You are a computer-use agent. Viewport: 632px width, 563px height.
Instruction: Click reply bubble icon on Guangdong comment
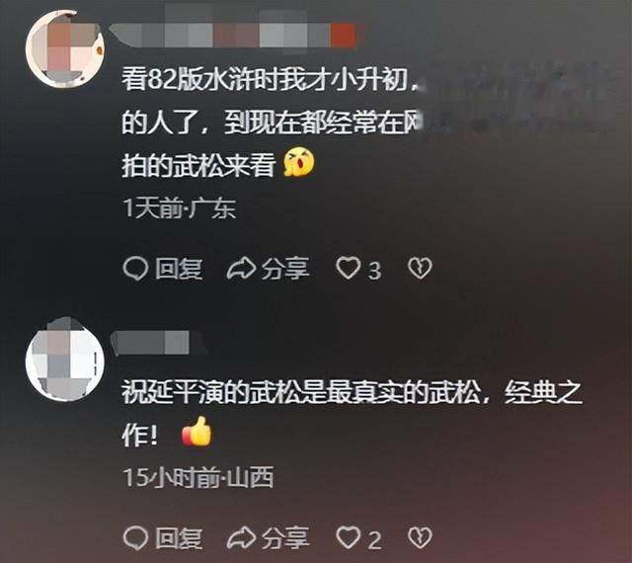point(135,269)
